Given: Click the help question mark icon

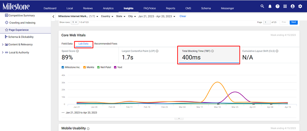Looking at the screenshot, I should [x=277, y=6].
